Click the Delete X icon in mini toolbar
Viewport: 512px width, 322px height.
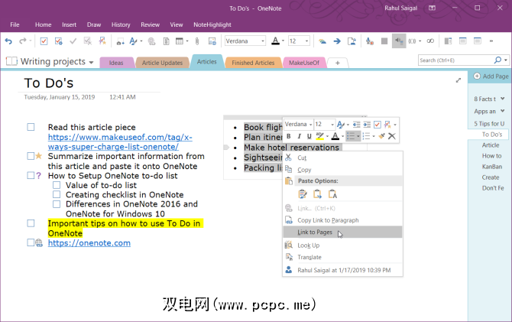[391, 136]
